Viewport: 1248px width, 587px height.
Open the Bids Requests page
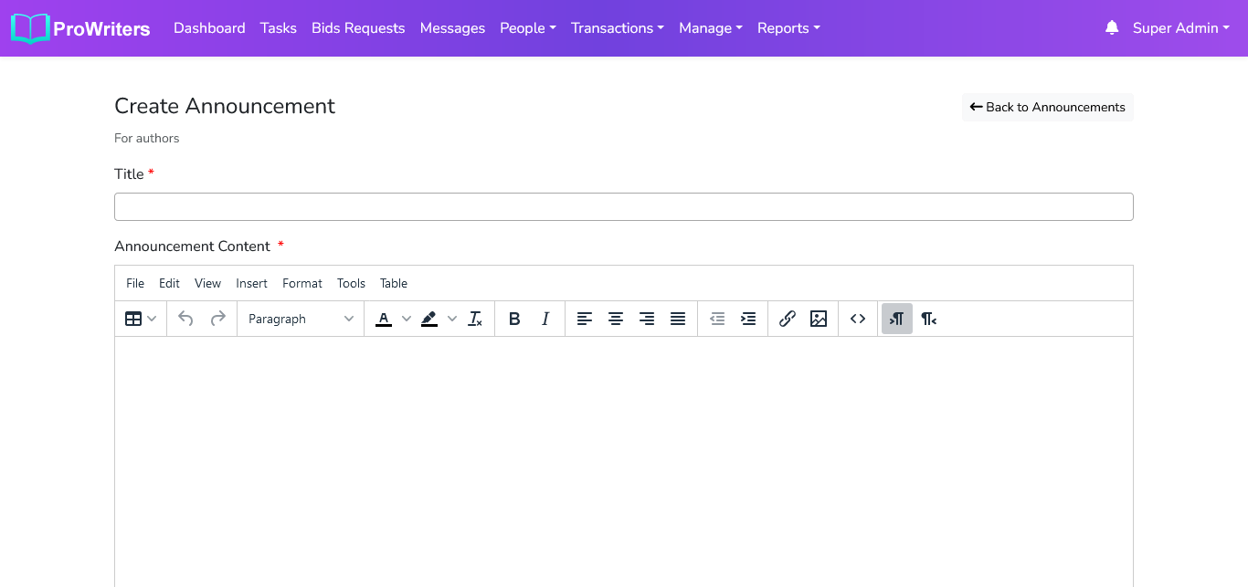tap(358, 28)
